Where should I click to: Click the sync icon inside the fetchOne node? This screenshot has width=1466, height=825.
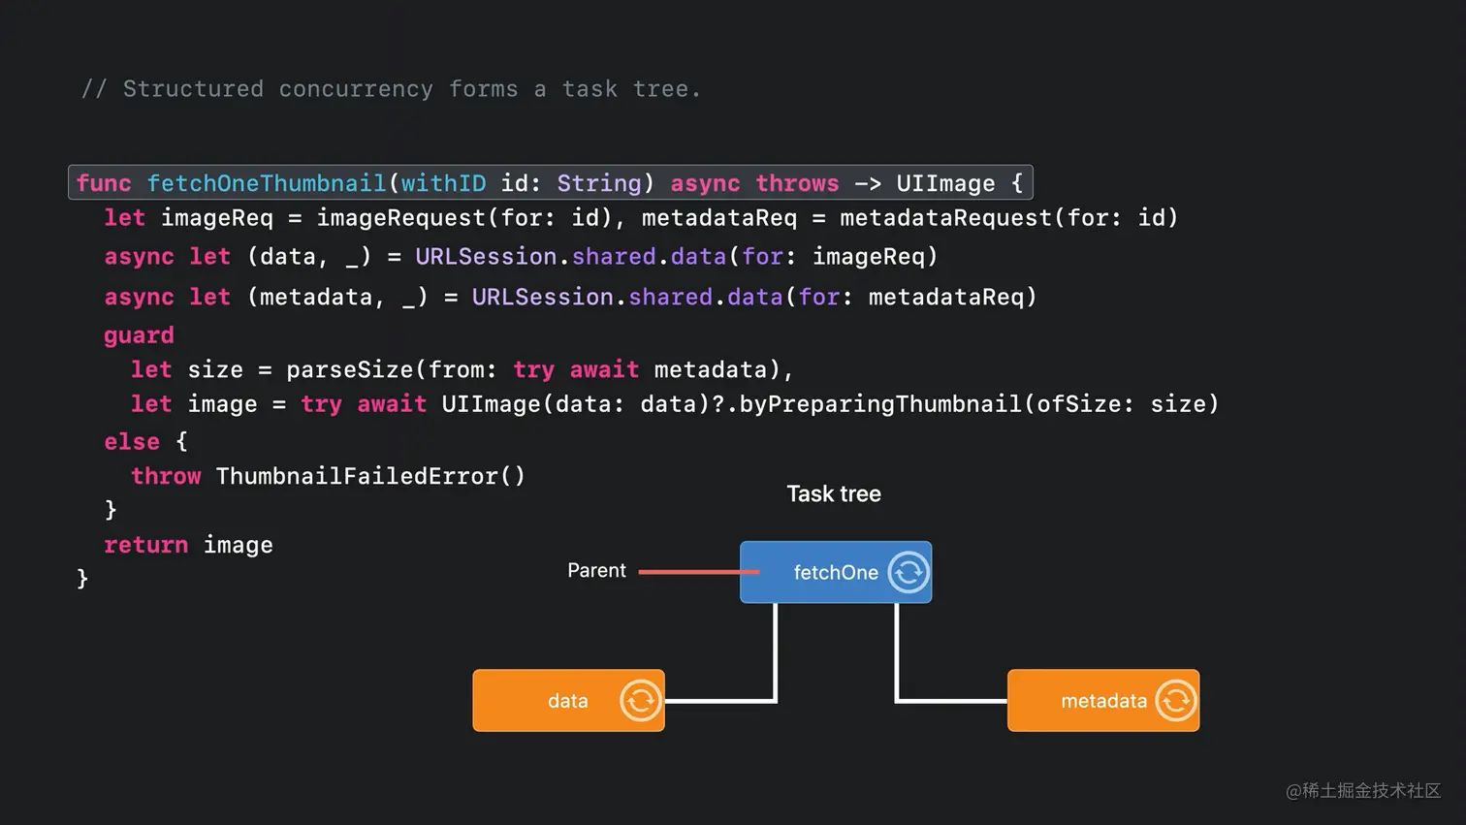point(908,572)
